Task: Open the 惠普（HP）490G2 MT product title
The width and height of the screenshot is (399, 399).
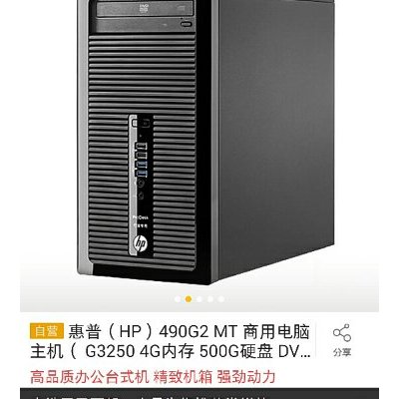Action: click(x=170, y=341)
